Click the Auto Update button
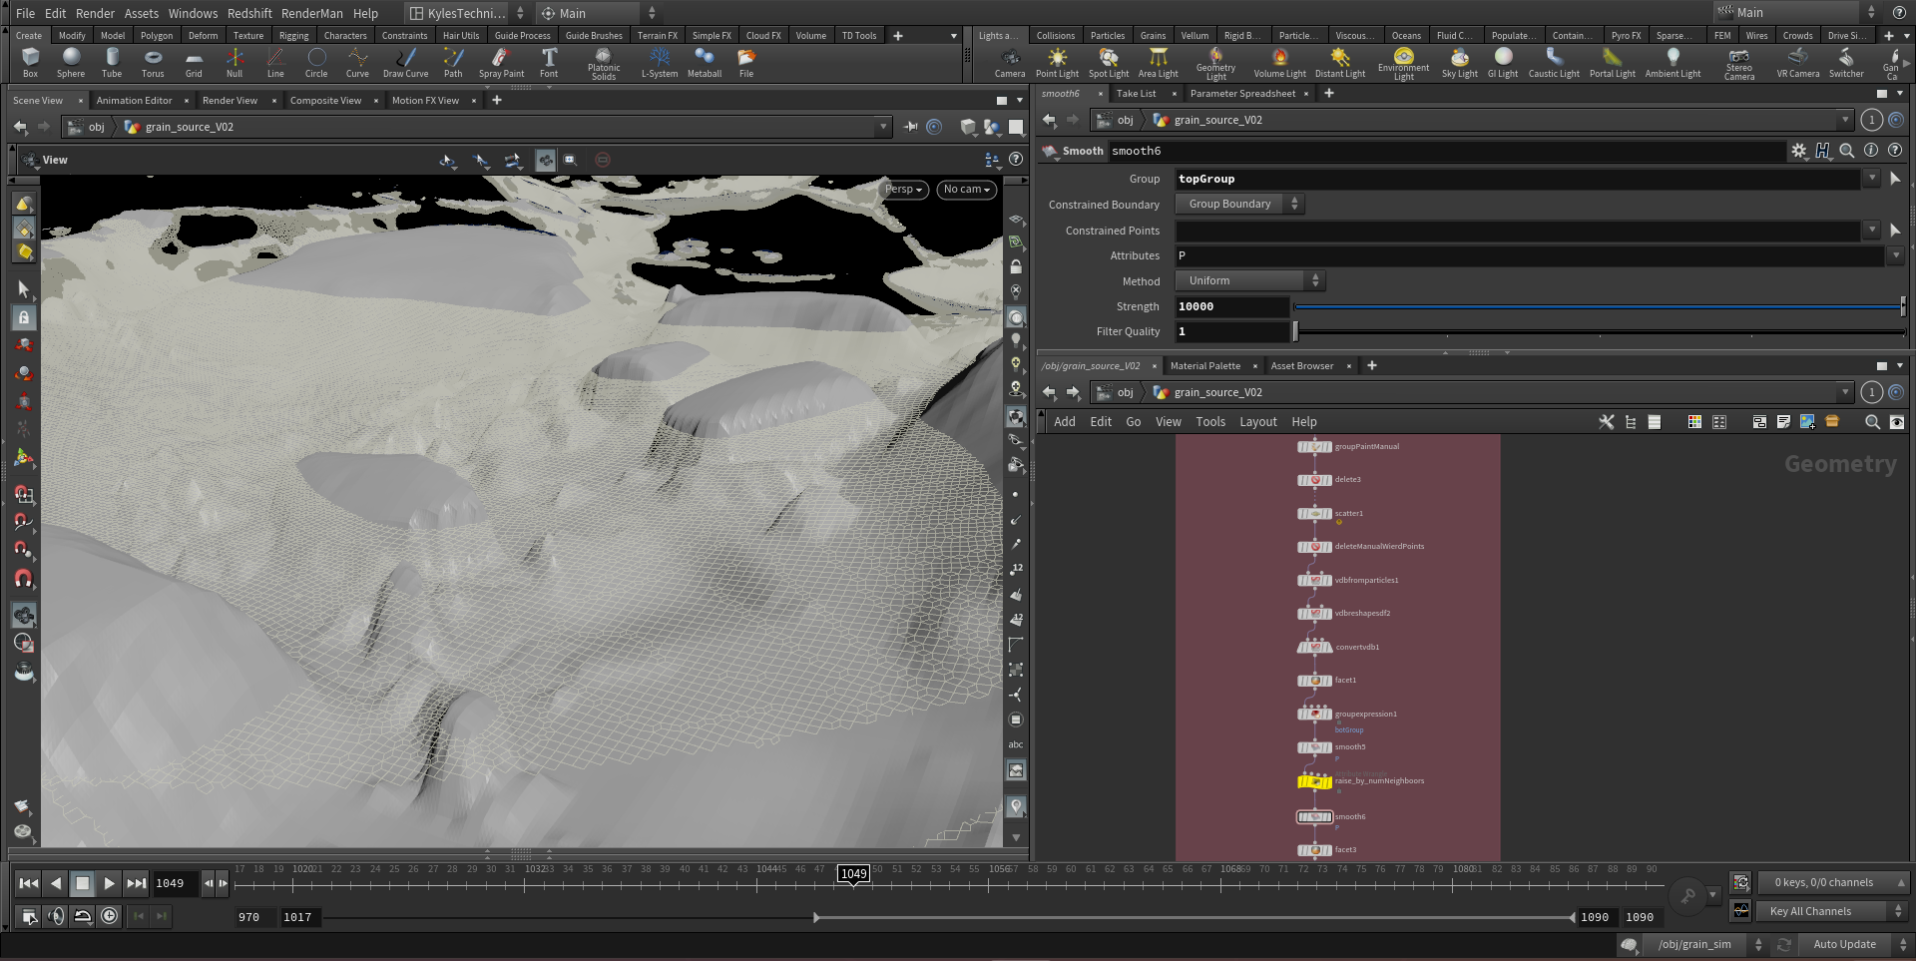Viewport: 1916px width, 961px height. pyautogui.click(x=1844, y=944)
